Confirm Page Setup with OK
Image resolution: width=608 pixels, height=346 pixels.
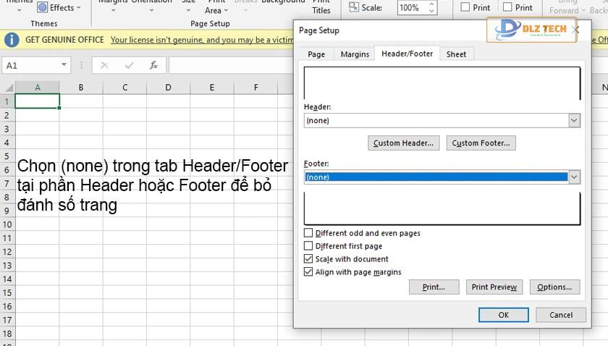click(x=503, y=315)
